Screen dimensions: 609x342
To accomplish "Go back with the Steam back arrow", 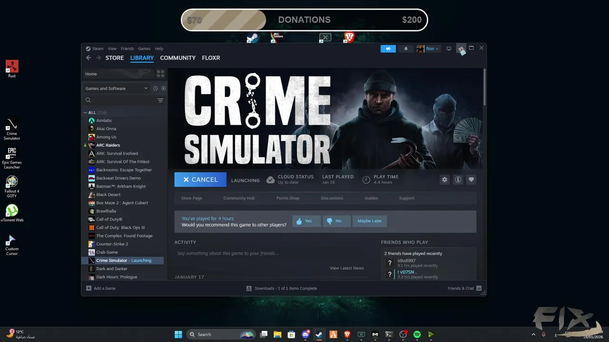I will click(88, 58).
